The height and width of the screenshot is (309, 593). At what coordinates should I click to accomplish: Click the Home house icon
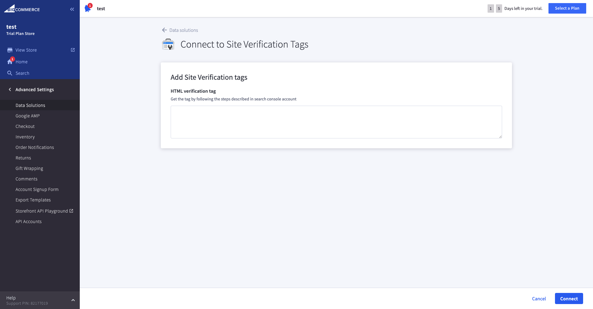pos(10,61)
